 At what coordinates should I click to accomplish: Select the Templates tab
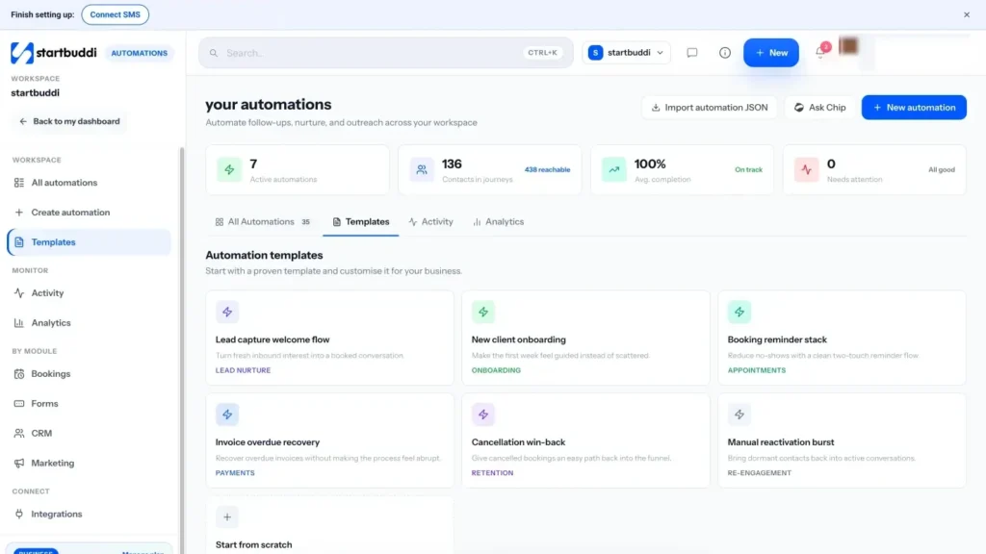361,222
